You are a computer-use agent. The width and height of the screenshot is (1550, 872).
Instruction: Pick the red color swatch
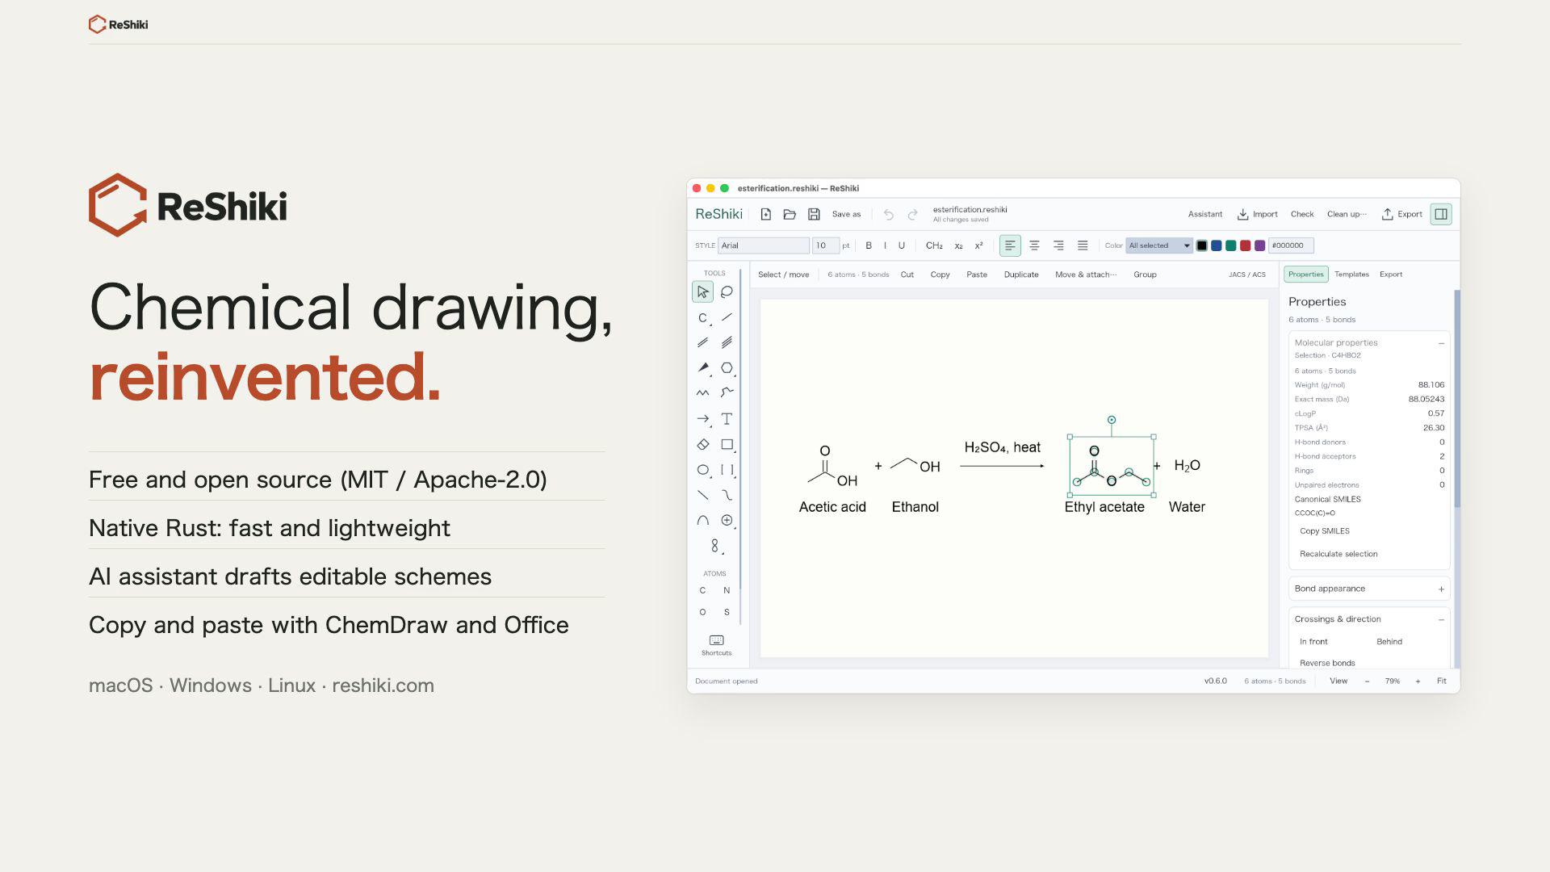point(1246,245)
